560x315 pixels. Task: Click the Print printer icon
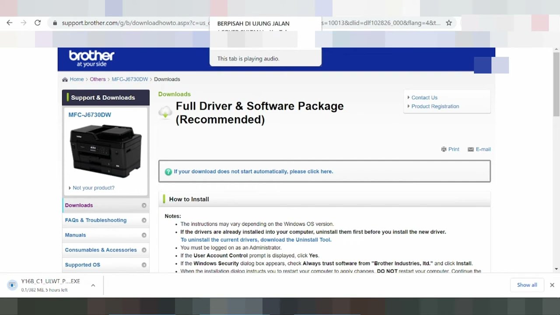(x=444, y=149)
